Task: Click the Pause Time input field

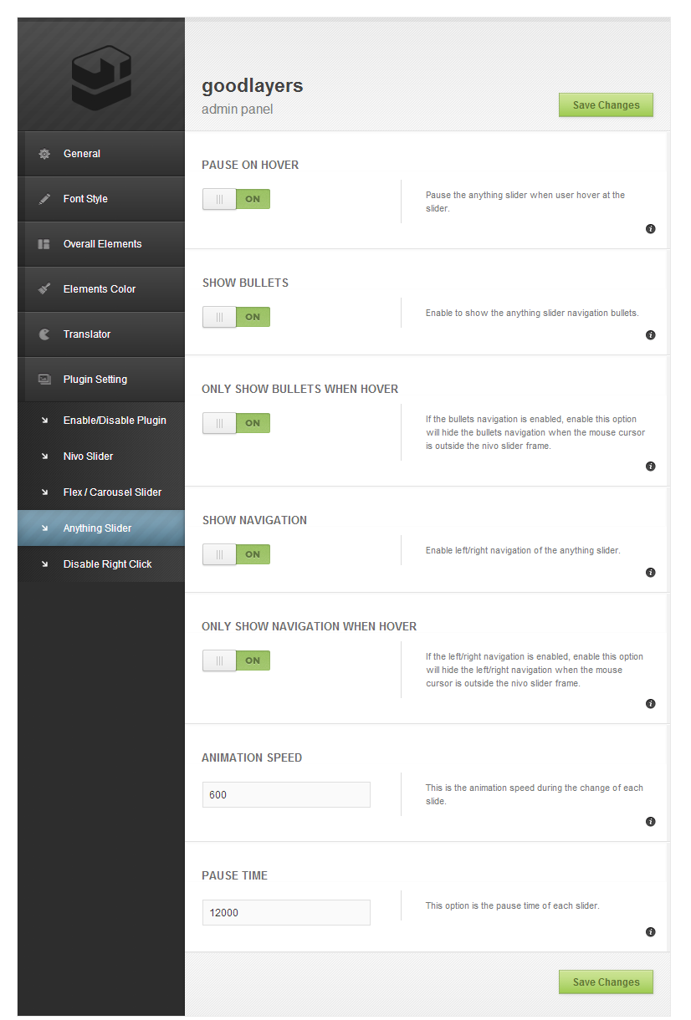Action: (x=286, y=913)
